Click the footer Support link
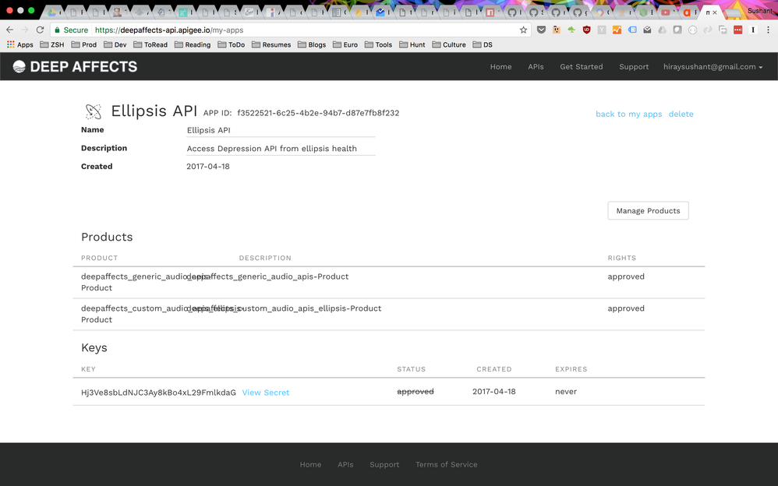This screenshot has width=778, height=486. pyautogui.click(x=384, y=465)
